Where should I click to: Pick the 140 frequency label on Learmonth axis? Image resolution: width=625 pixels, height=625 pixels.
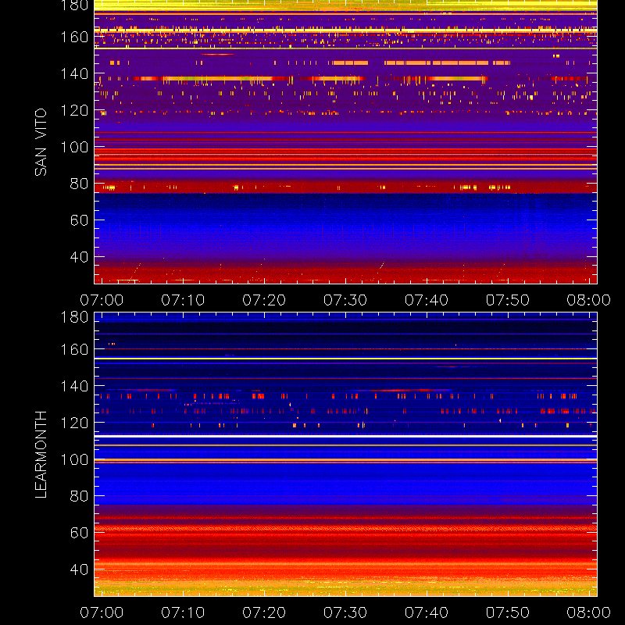tap(74, 386)
